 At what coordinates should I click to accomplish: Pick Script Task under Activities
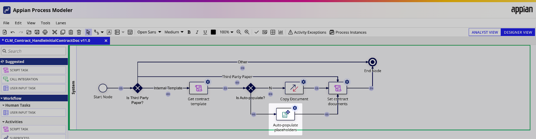34,129
